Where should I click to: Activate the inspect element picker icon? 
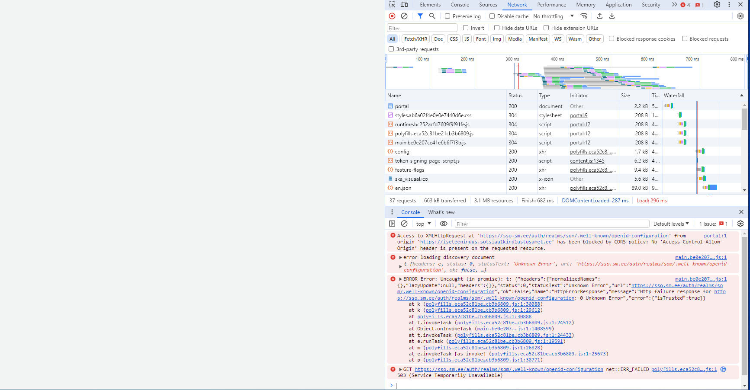coord(392,4)
